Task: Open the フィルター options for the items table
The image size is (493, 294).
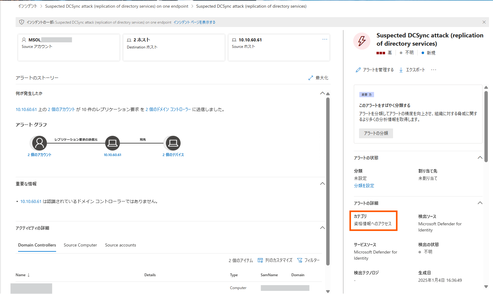Action: click(x=308, y=260)
